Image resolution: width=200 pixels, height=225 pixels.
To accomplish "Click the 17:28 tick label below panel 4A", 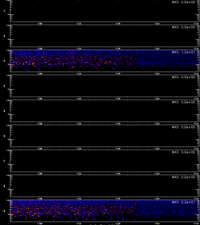I will click(40, 98).
